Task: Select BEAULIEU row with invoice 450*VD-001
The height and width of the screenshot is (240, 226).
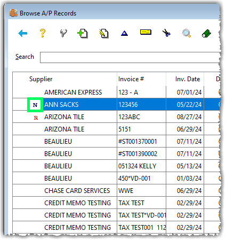Action: click(x=116, y=179)
